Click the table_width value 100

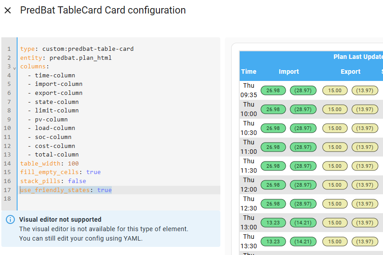coord(73,163)
